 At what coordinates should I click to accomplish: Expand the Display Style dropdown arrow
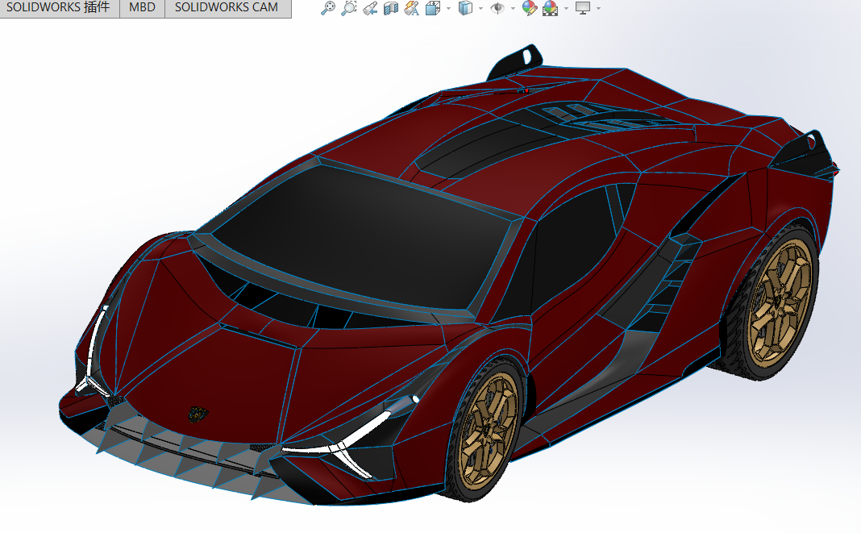(480, 8)
